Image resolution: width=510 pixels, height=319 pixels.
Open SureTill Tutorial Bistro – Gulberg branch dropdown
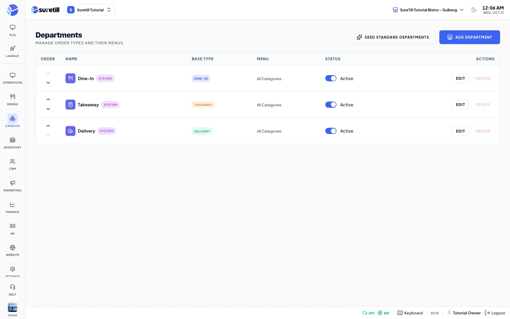428,10
